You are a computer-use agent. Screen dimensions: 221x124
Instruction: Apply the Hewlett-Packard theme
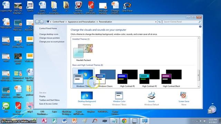(83, 53)
